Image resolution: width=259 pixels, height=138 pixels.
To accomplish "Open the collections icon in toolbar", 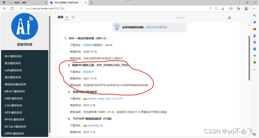I will point(238,9).
